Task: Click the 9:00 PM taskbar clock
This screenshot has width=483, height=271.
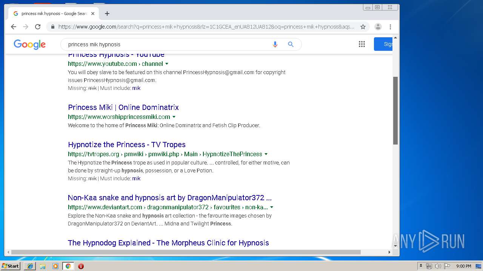Action: pos(463,266)
